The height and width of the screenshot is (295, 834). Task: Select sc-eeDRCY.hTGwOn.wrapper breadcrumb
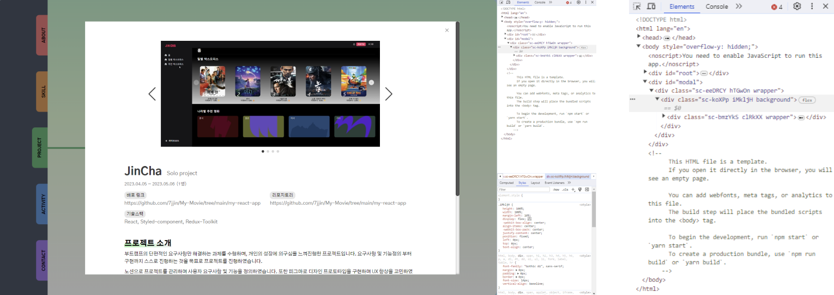click(523, 176)
